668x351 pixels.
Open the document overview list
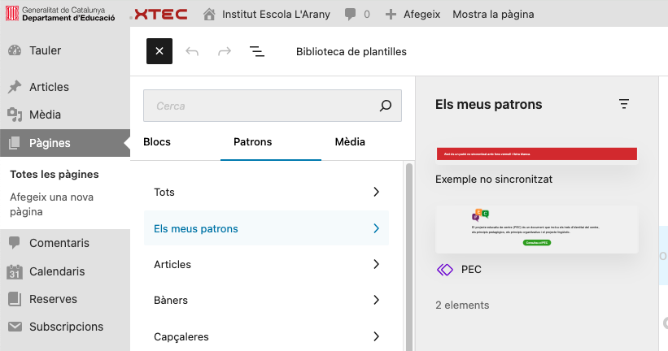[x=257, y=51]
